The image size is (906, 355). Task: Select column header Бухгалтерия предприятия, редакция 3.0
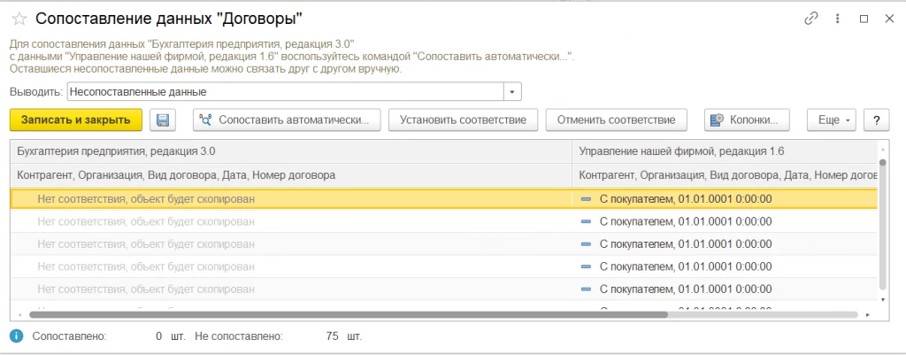(291, 151)
